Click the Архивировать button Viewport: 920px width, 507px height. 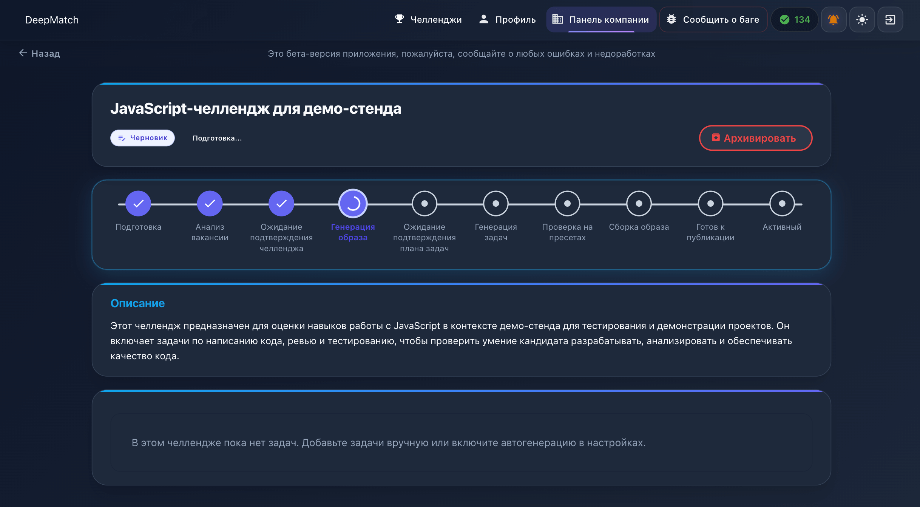(755, 138)
